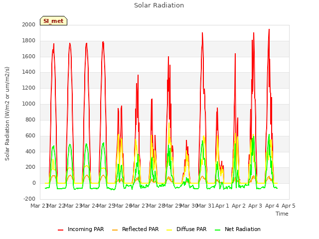
Task: Click the 800 y-axis tick label
Action: tap(30, 119)
